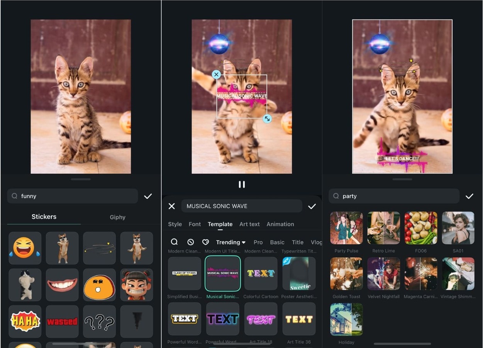Click the LET'S DANCE!!! text overlay
The width and height of the screenshot is (483, 348).
pos(402,159)
